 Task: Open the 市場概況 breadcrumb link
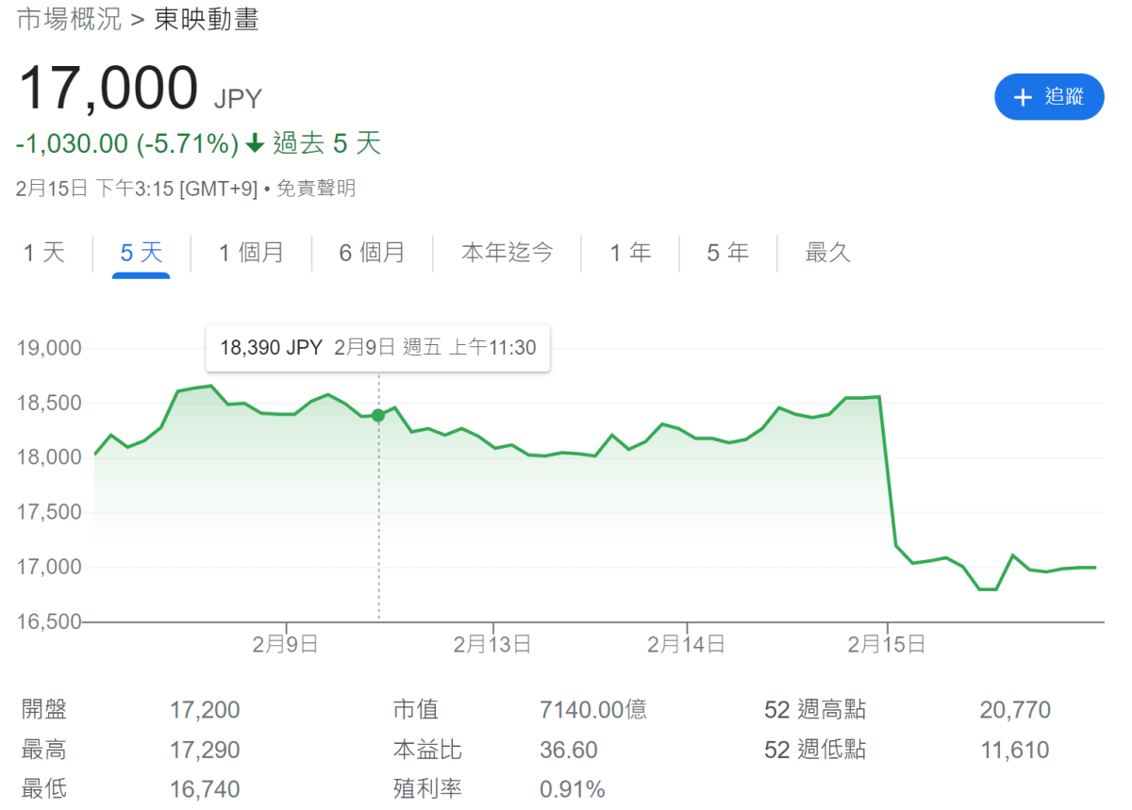coord(70,20)
